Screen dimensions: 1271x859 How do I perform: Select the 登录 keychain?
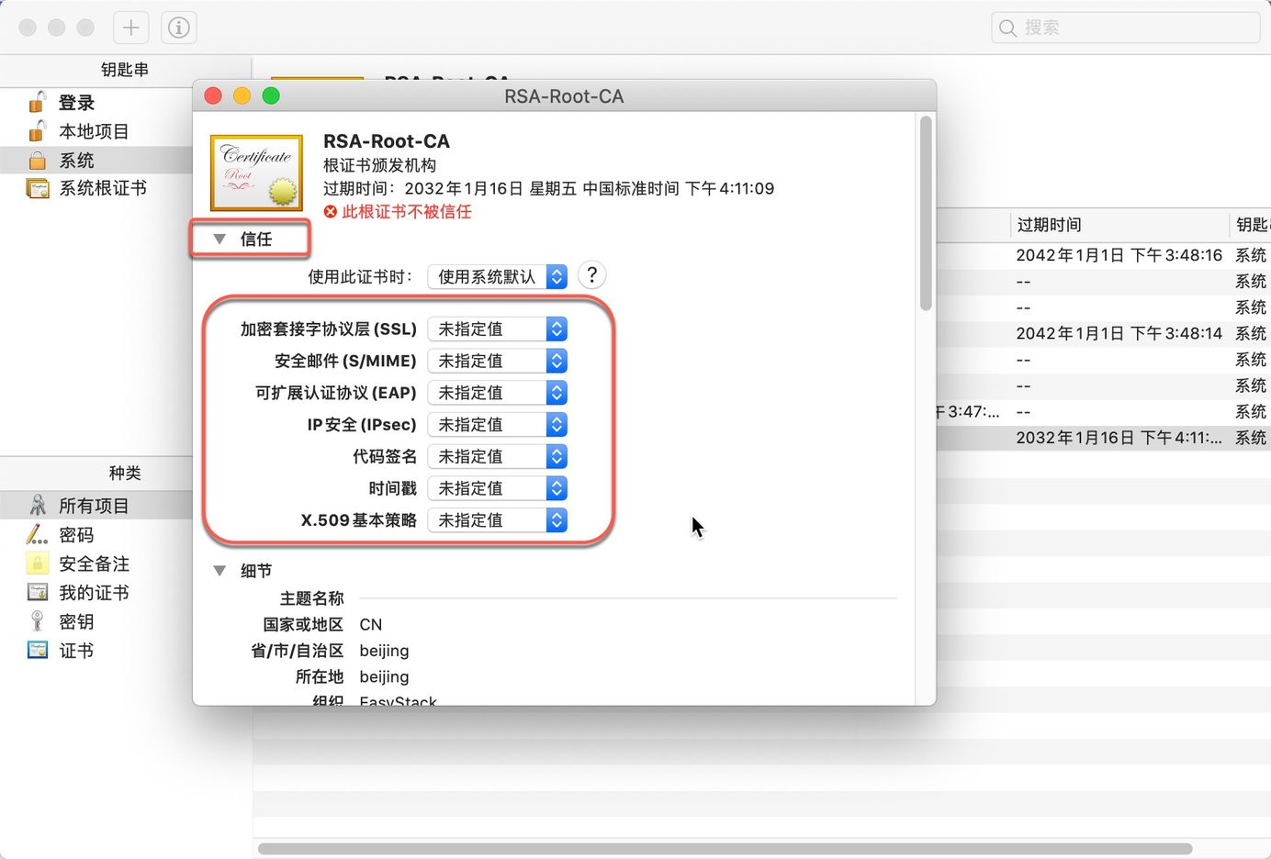click(x=76, y=103)
